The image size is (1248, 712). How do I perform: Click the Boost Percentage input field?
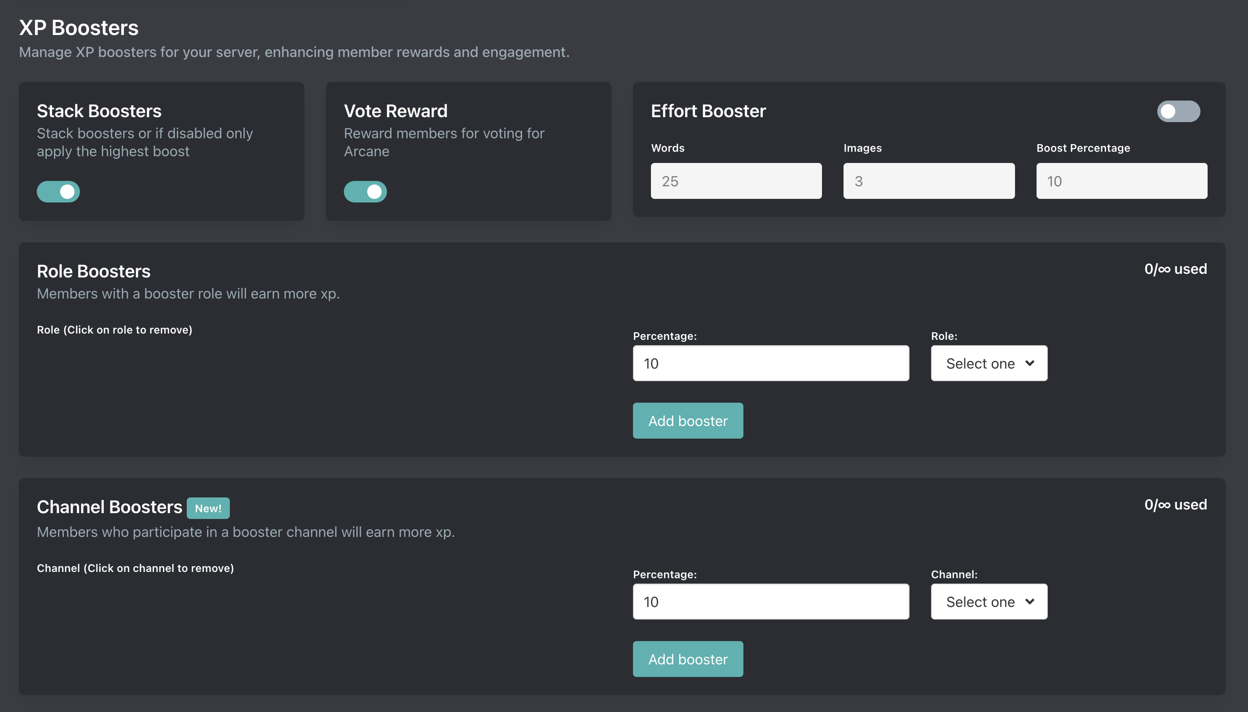[1121, 181]
